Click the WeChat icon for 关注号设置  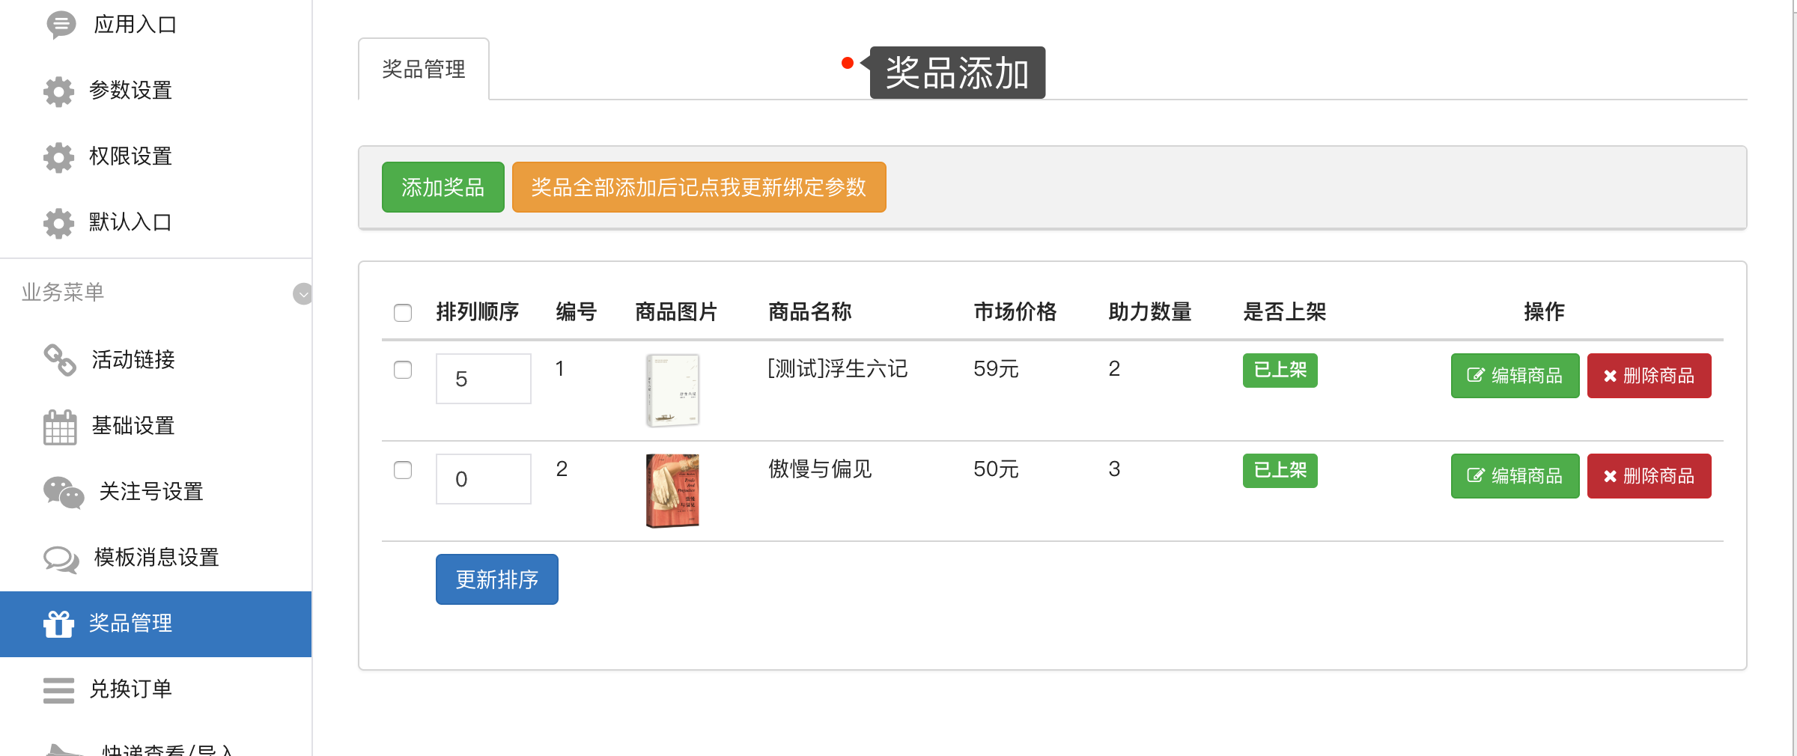(x=64, y=493)
